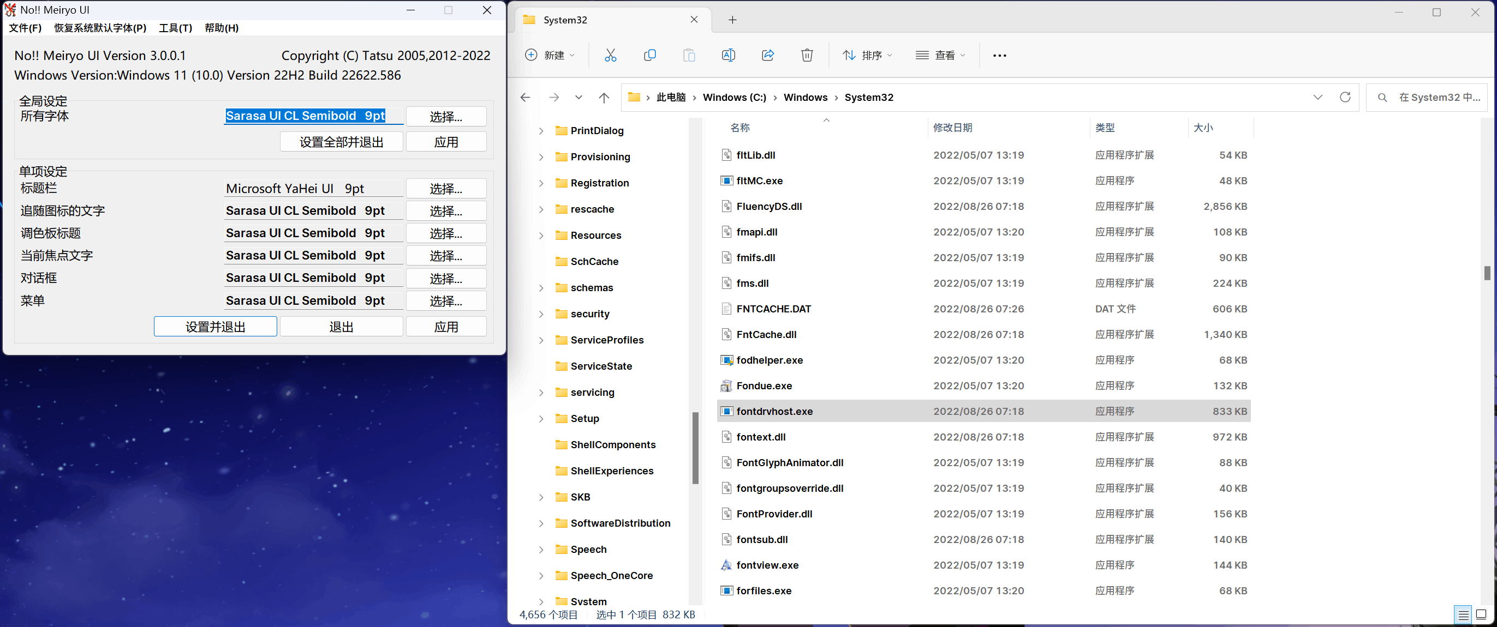Screen dimensions: 1497x627
Task: Open the 工具(T) menu in Meiryo UI
Action: (175, 28)
